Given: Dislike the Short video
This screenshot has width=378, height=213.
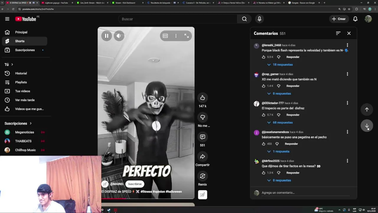Looking at the screenshot, I should click(x=203, y=117).
